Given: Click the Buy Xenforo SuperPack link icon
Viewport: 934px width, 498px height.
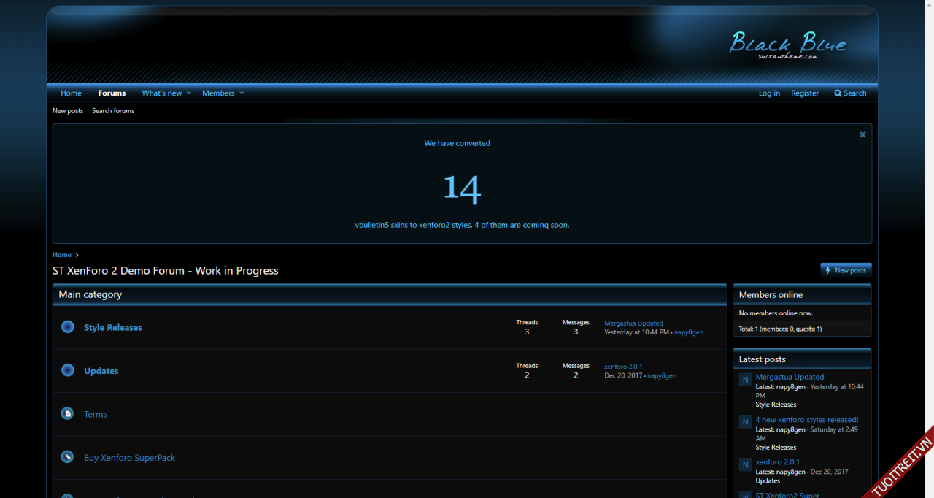Looking at the screenshot, I should (x=68, y=457).
